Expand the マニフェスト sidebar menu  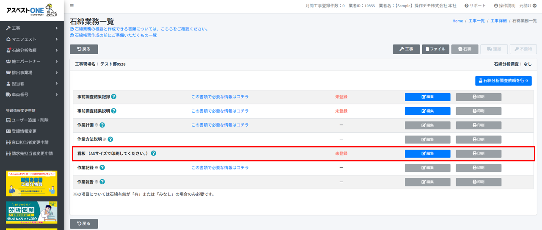(x=32, y=39)
